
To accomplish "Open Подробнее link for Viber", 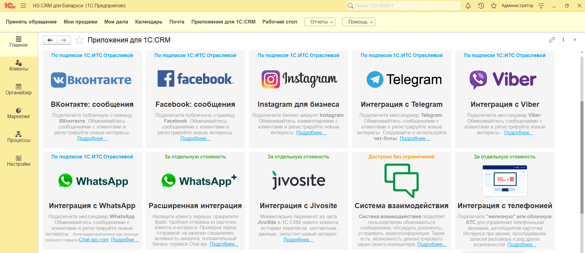I will pyautogui.click(x=518, y=133).
